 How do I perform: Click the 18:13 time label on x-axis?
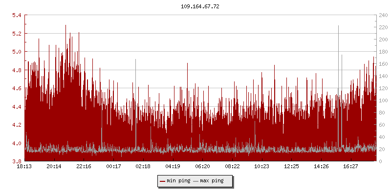pyautogui.click(x=24, y=167)
